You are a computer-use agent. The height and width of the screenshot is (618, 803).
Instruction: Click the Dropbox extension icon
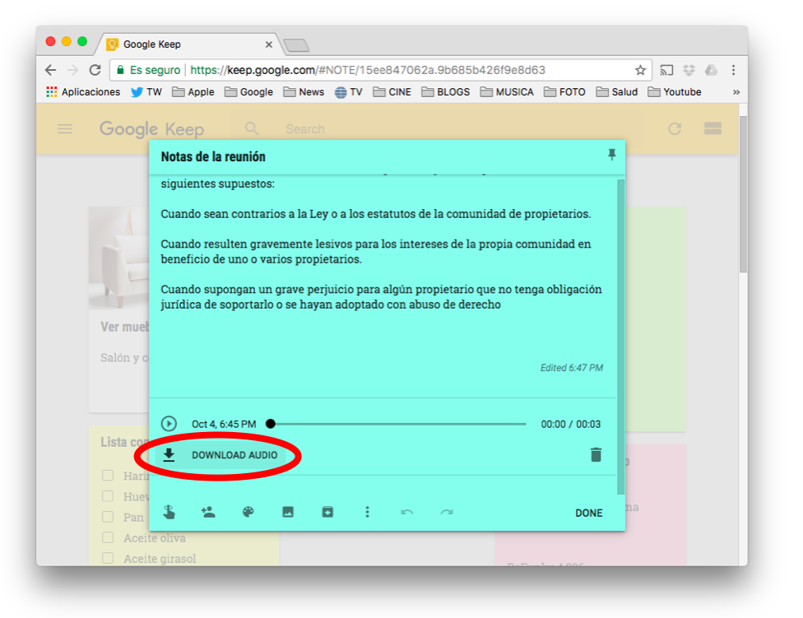click(x=689, y=70)
